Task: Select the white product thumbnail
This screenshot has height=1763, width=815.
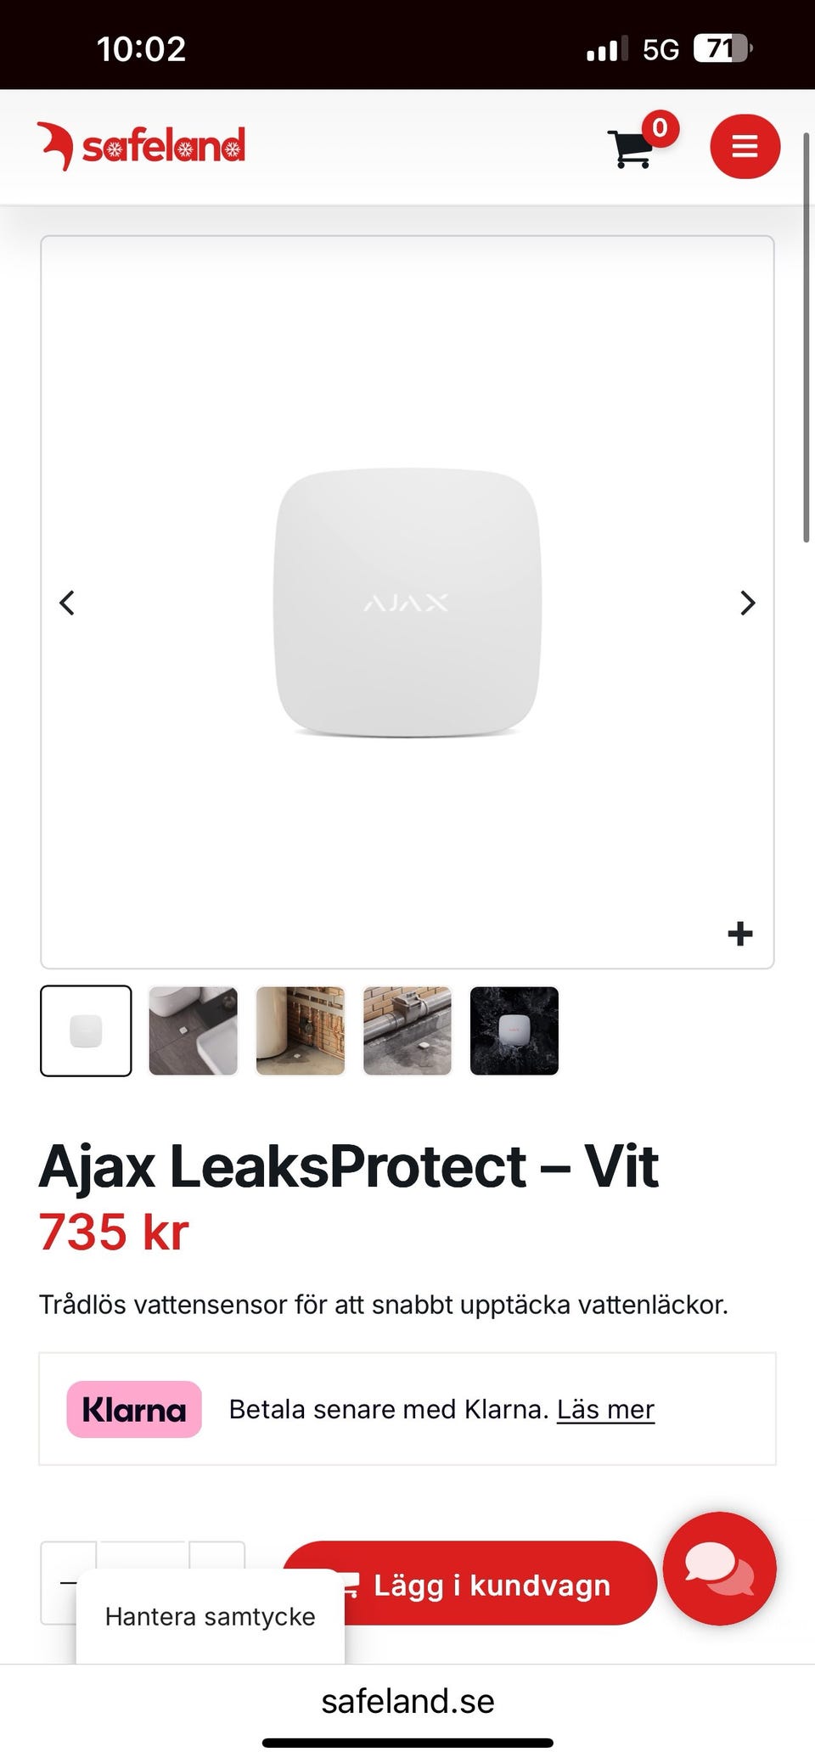Action: pyautogui.click(x=86, y=1030)
